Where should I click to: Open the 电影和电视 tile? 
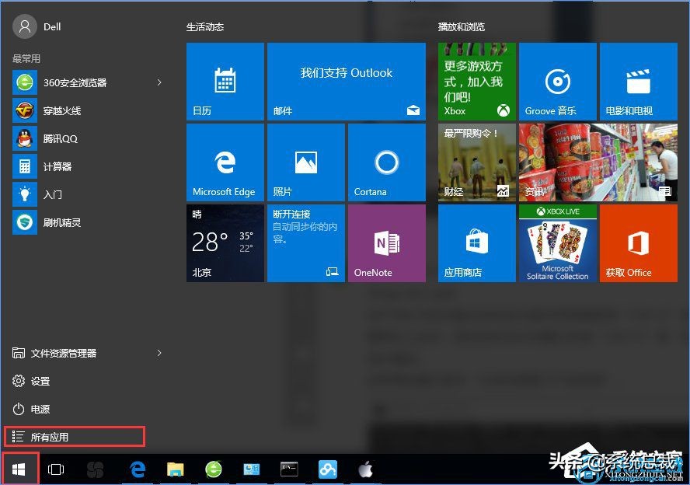click(x=638, y=81)
